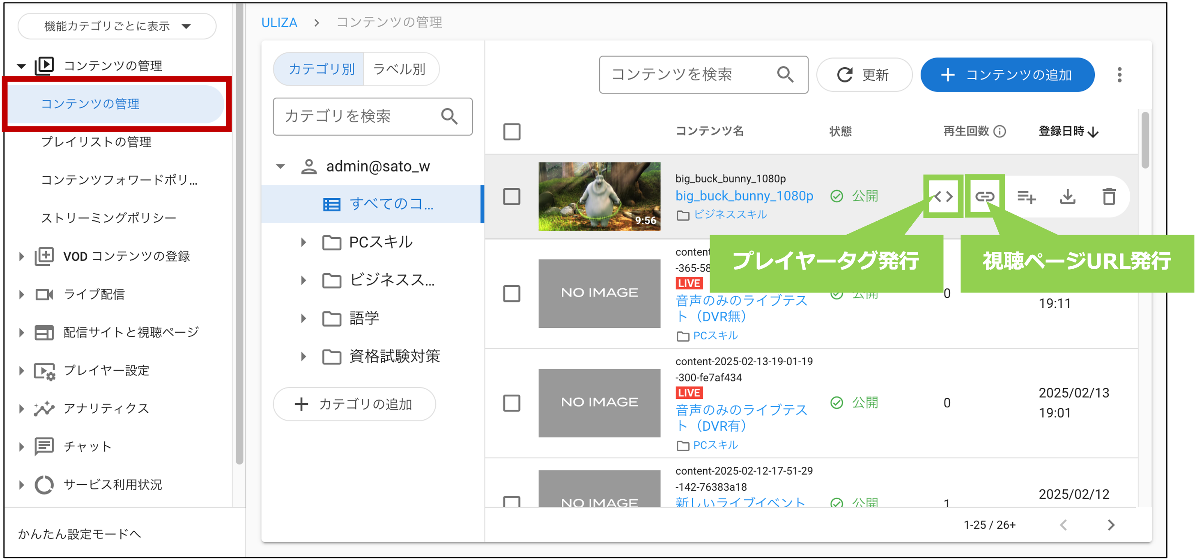The width and height of the screenshot is (1195, 560).
Task: Click content list vertical scrollbar
Action: pyautogui.click(x=1145, y=140)
